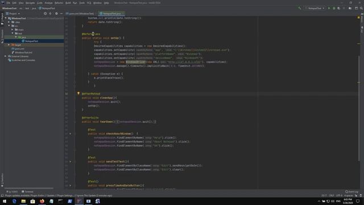Hide the Project panel with the minus icon
The height and width of the screenshot is (205, 364).
click(61, 14)
